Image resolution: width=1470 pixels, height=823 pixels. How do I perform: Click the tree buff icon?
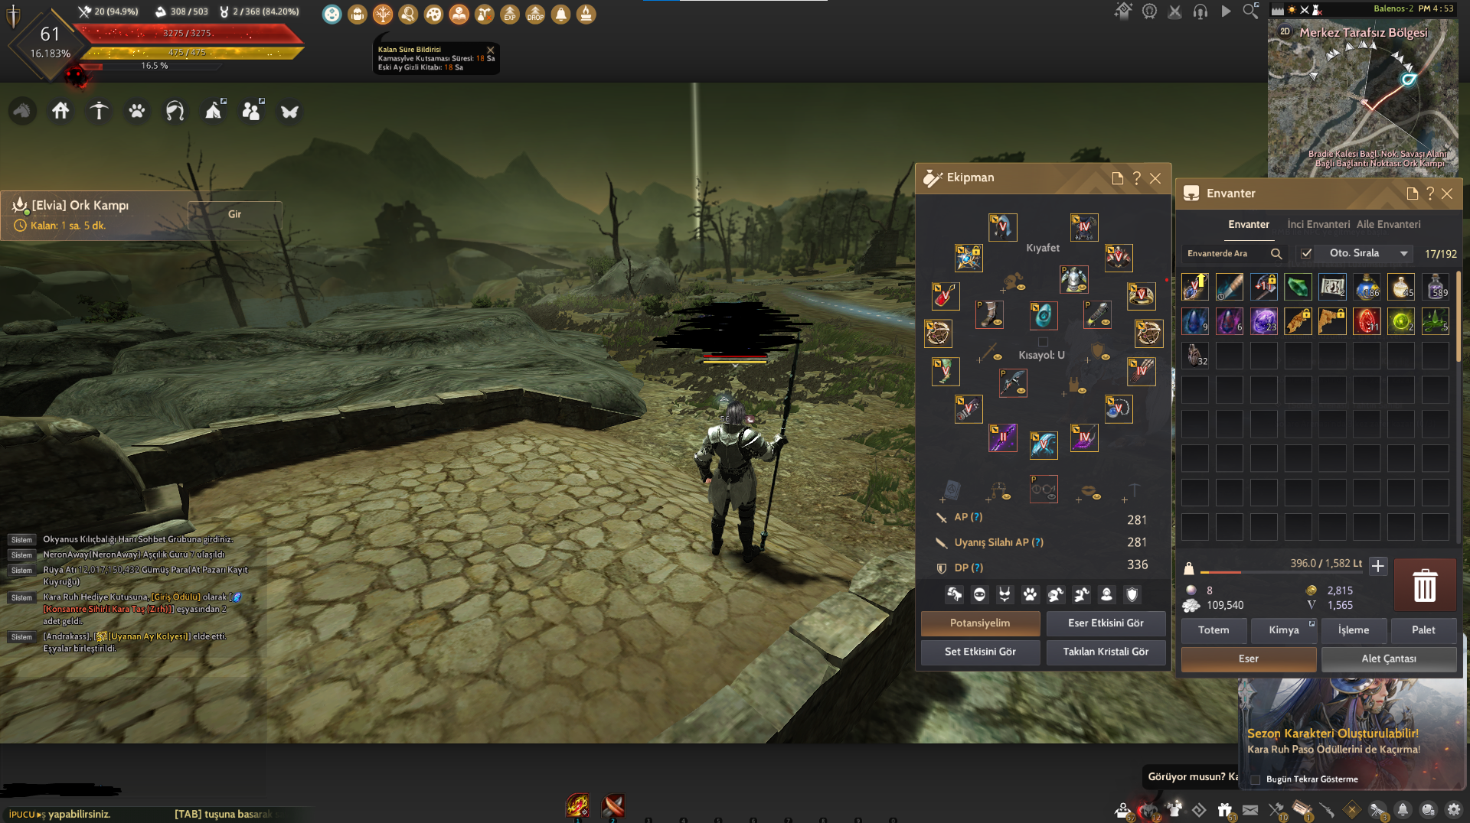[383, 14]
